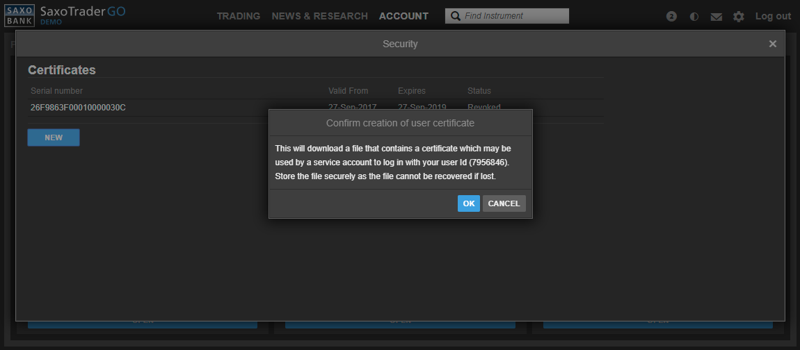This screenshot has width=800, height=350.
Task: Click the Serial number column header
Action: coord(56,91)
